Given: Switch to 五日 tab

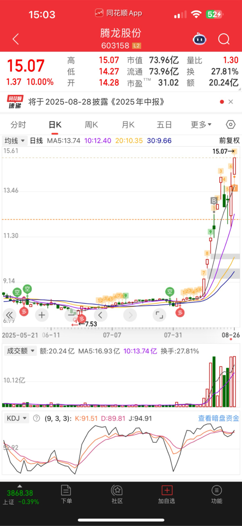Looking at the screenshot, I should (x=164, y=125).
